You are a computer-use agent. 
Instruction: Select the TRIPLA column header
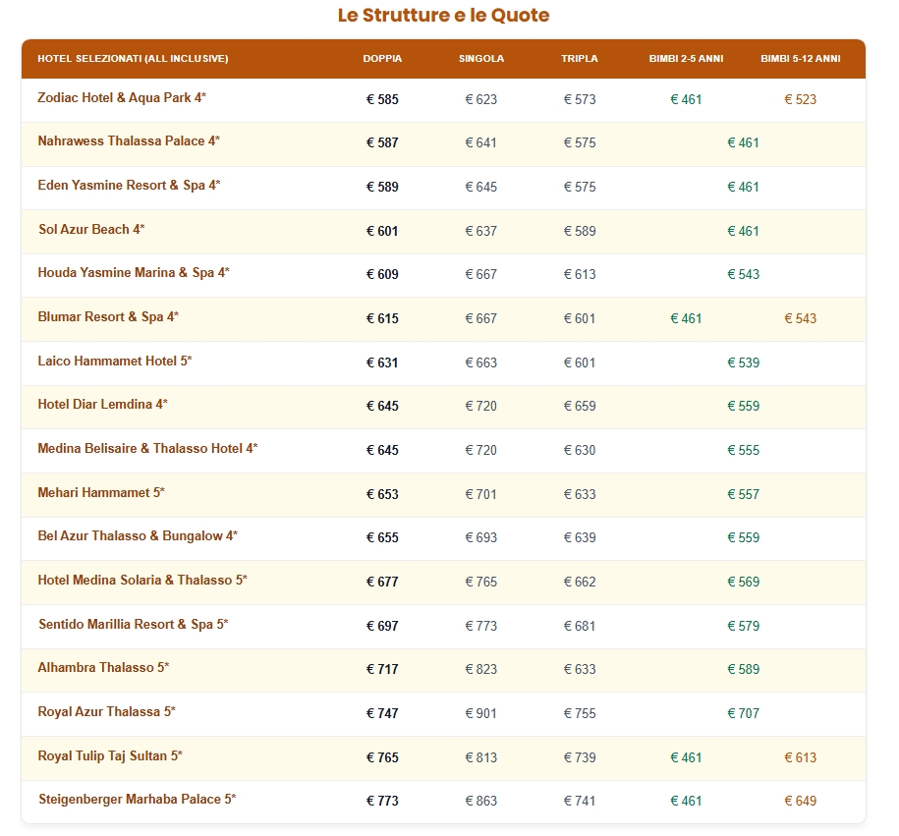coord(580,59)
